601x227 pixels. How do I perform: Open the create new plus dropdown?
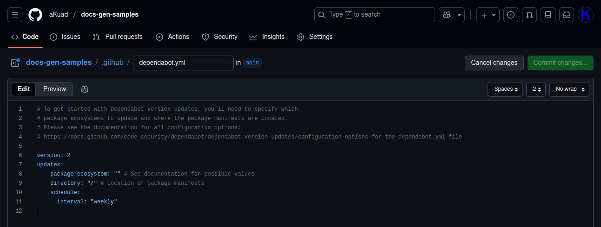(x=488, y=15)
